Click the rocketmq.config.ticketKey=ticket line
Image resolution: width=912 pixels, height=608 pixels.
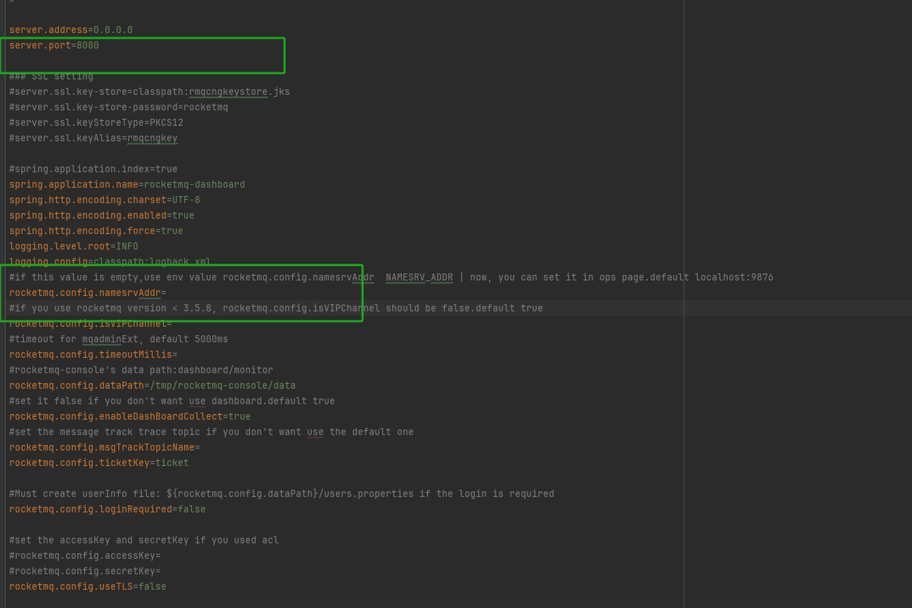(99, 463)
